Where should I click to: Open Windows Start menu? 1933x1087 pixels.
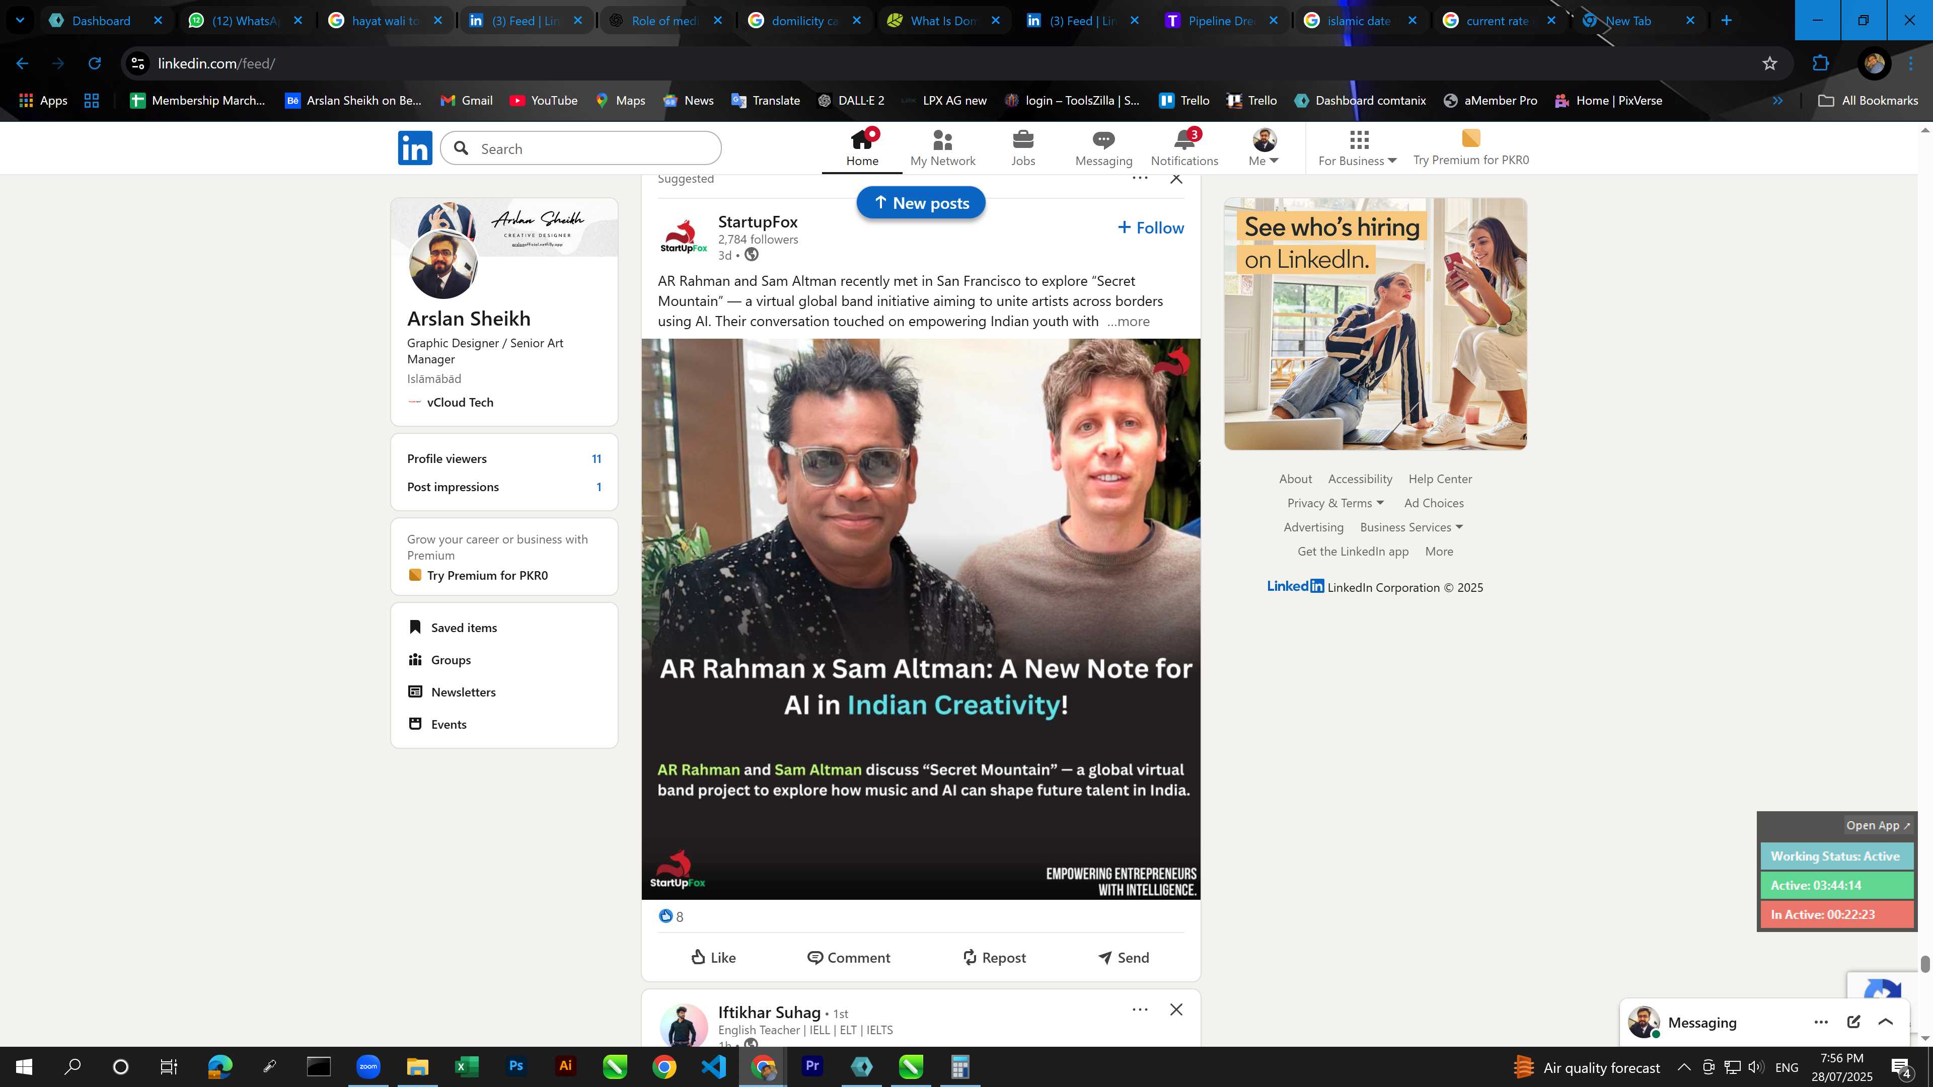coord(24,1066)
